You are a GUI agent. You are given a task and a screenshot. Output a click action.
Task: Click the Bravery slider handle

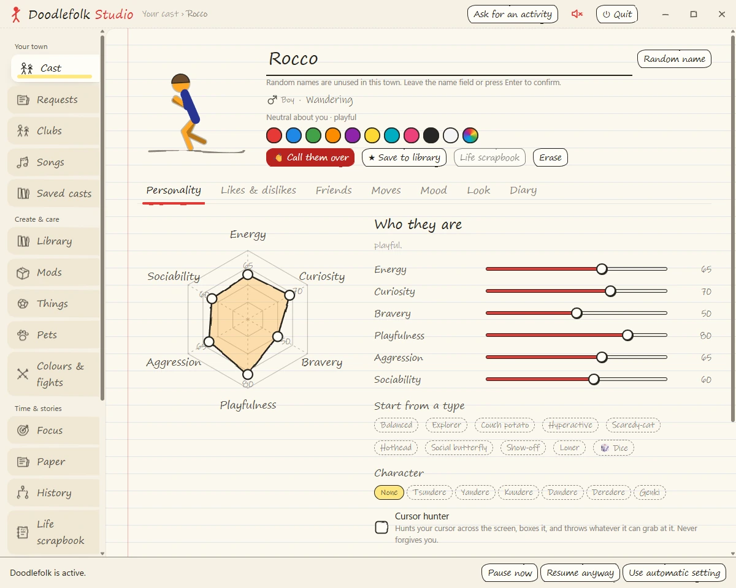click(577, 313)
